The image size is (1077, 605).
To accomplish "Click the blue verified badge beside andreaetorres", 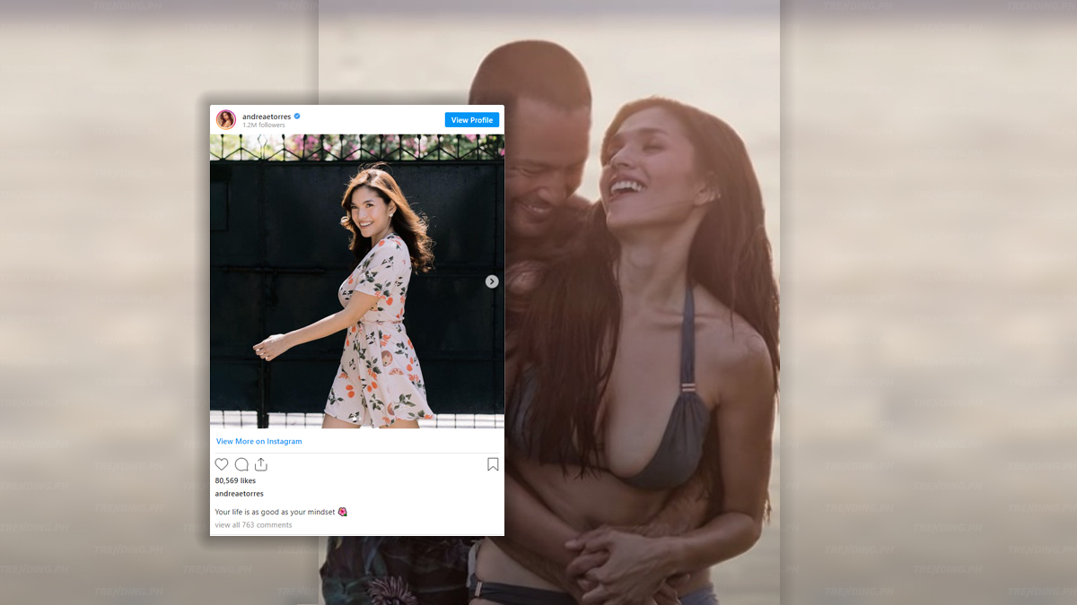I will click(x=297, y=117).
